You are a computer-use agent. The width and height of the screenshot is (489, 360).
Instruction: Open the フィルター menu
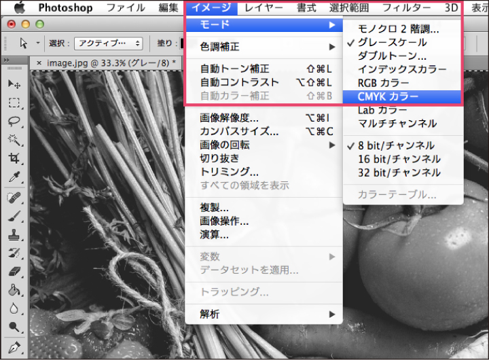point(406,7)
